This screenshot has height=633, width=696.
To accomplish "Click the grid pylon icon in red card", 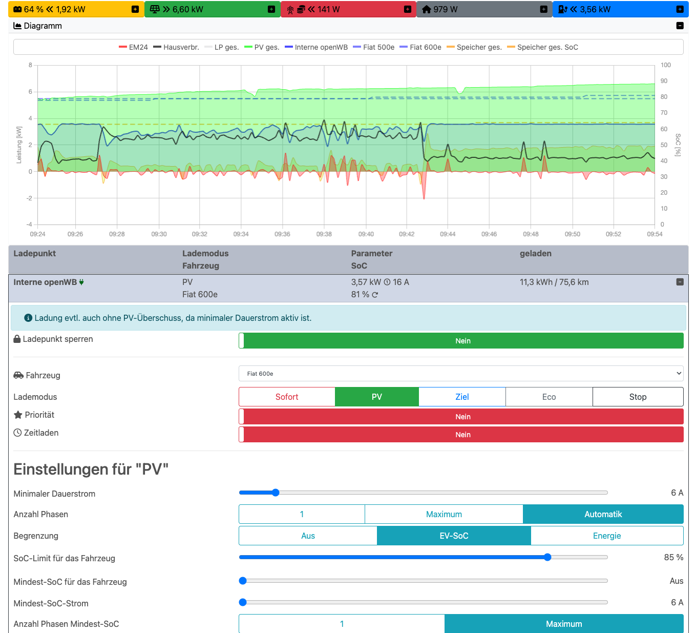I will click(x=290, y=9).
